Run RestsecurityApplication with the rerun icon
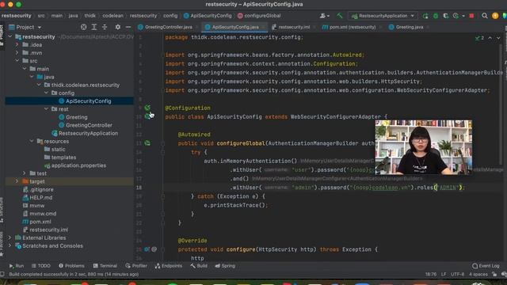 [425, 16]
